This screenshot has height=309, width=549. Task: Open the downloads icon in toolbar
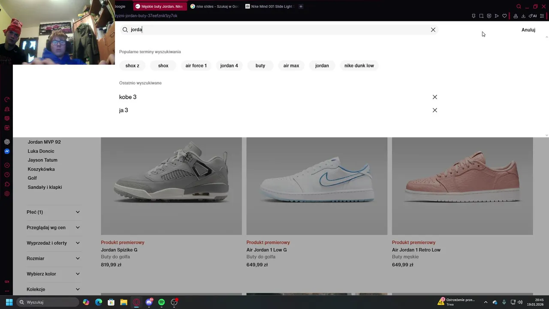(x=523, y=16)
